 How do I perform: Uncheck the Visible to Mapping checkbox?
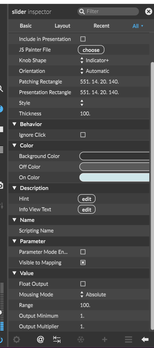click(x=83, y=262)
